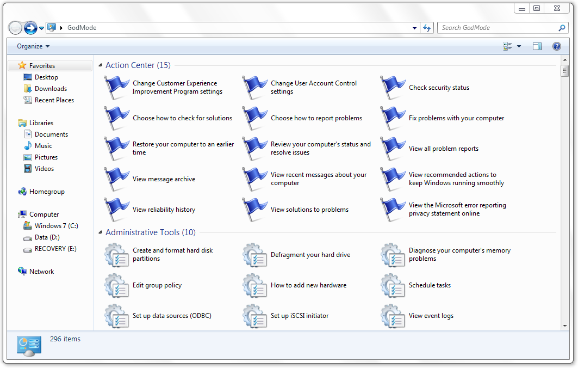Screen dimensions: 578x368
Task: Click the Edit group policy icon
Action: (116, 285)
